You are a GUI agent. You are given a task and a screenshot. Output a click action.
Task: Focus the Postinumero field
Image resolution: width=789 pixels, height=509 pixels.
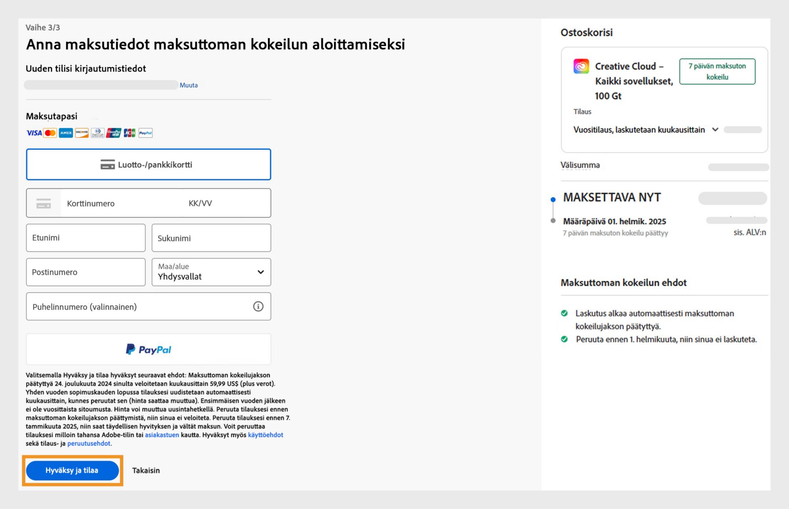coord(85,272)
